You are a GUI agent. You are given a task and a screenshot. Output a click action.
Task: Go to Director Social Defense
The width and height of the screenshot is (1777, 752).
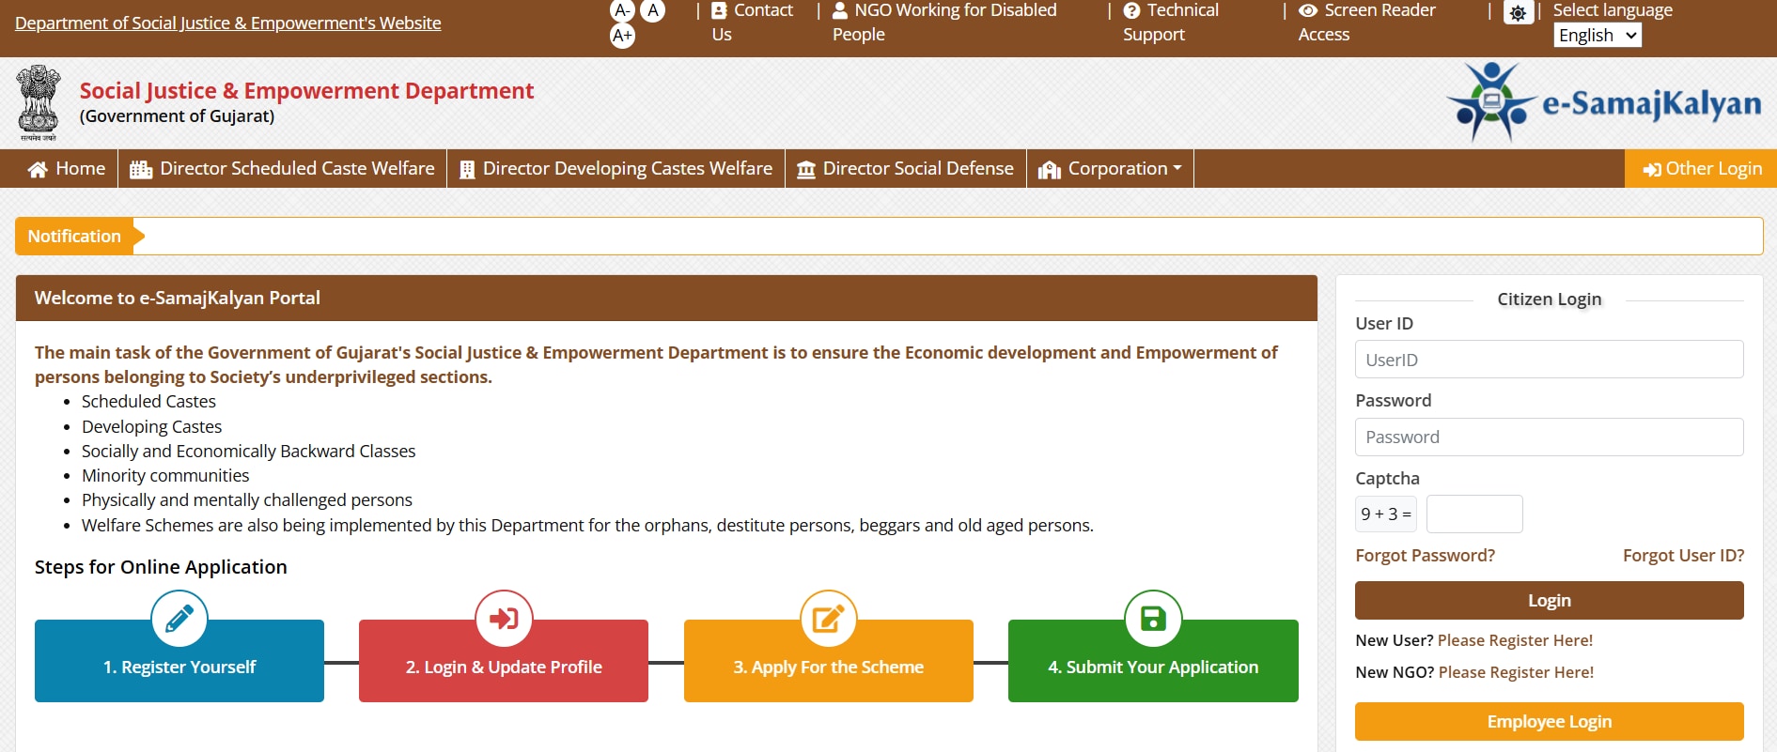tap(905, 169)
